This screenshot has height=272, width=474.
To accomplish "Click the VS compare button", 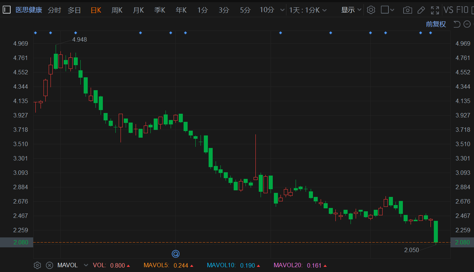I will pos(449,10).
